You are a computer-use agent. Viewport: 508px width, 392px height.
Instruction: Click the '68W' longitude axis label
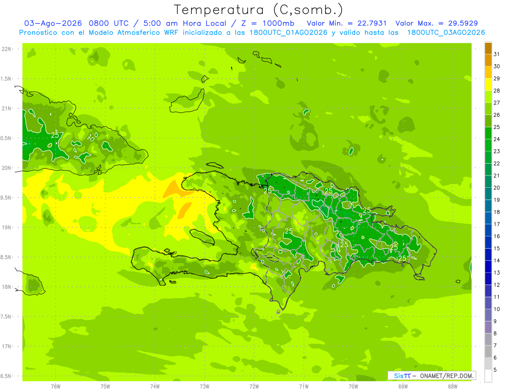pyautogui.click(x=453, y=386)
